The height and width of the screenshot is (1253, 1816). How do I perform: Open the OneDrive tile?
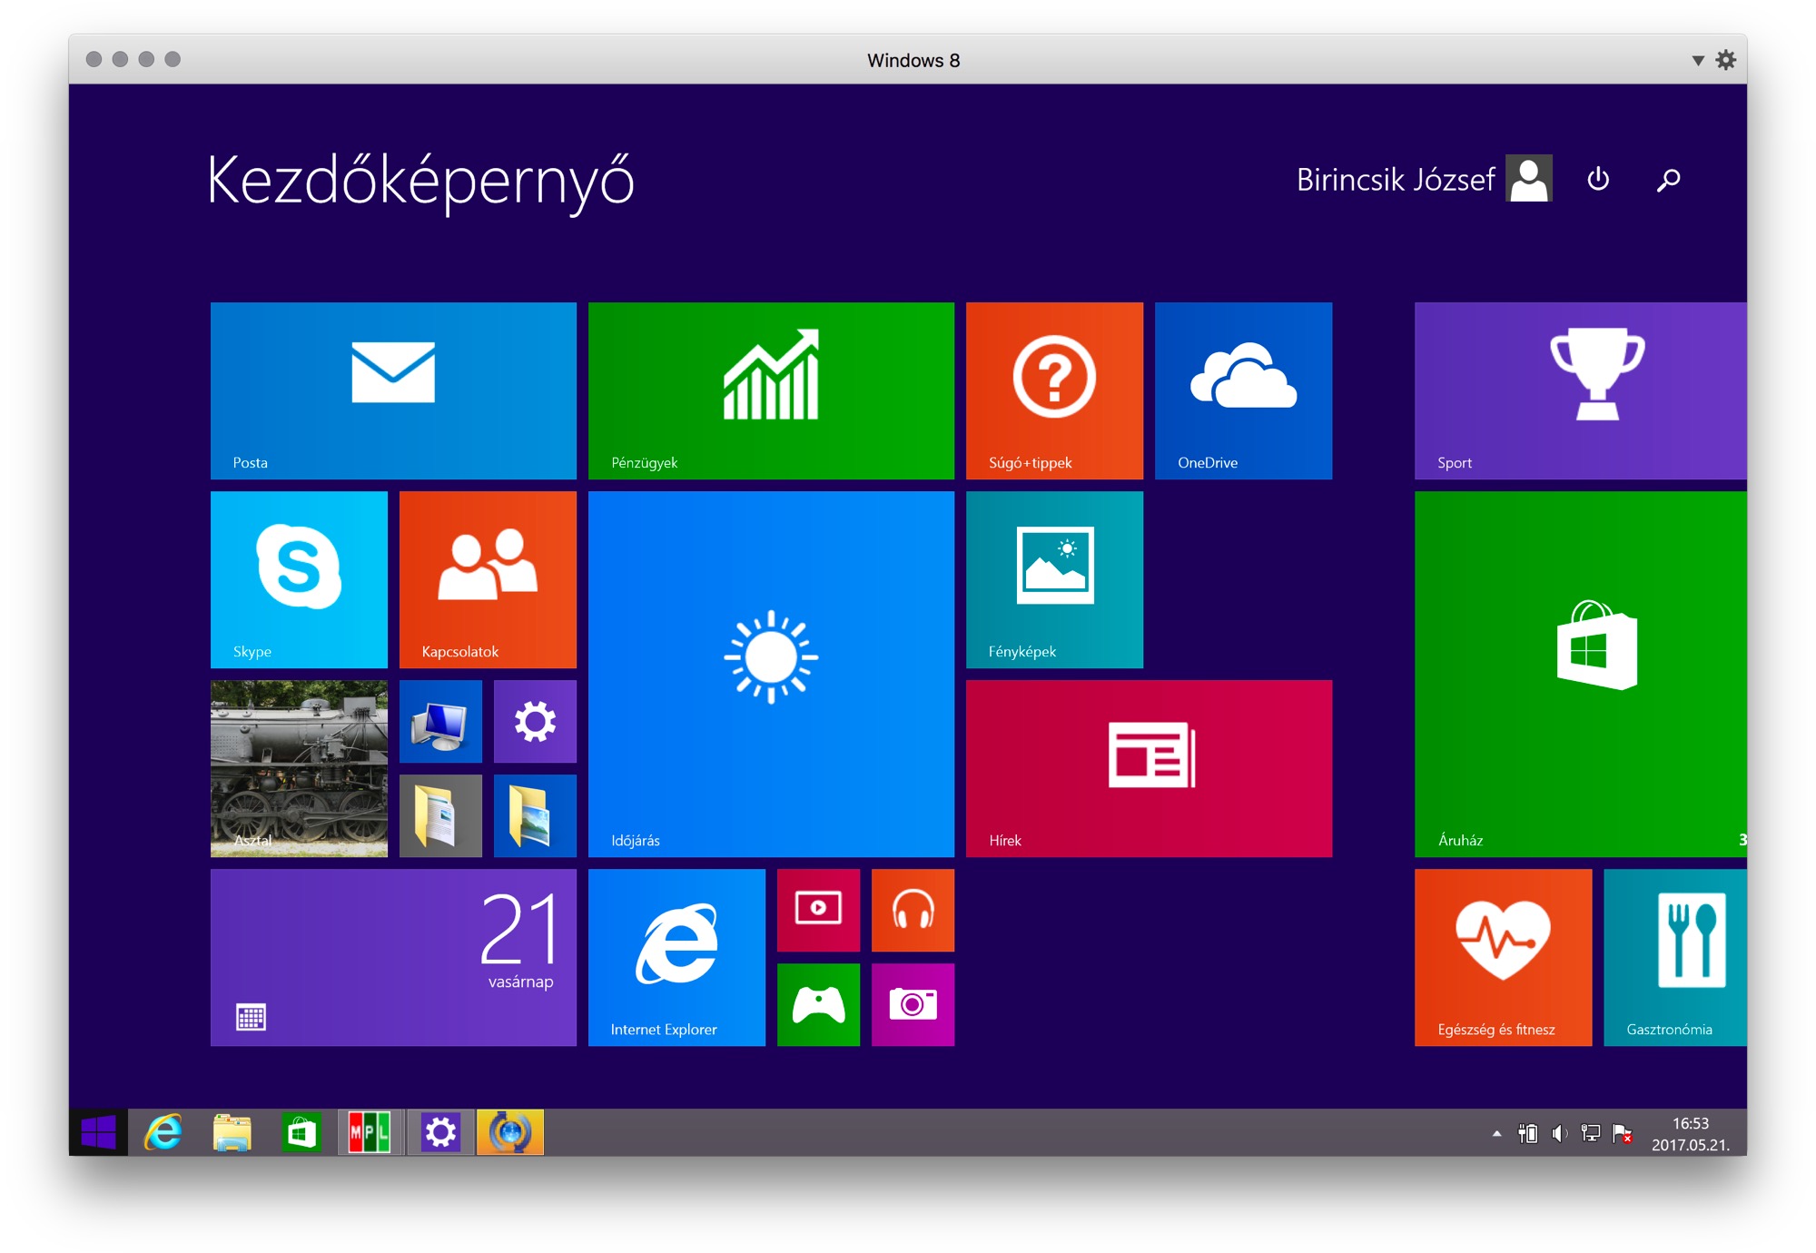[1243, 390]
